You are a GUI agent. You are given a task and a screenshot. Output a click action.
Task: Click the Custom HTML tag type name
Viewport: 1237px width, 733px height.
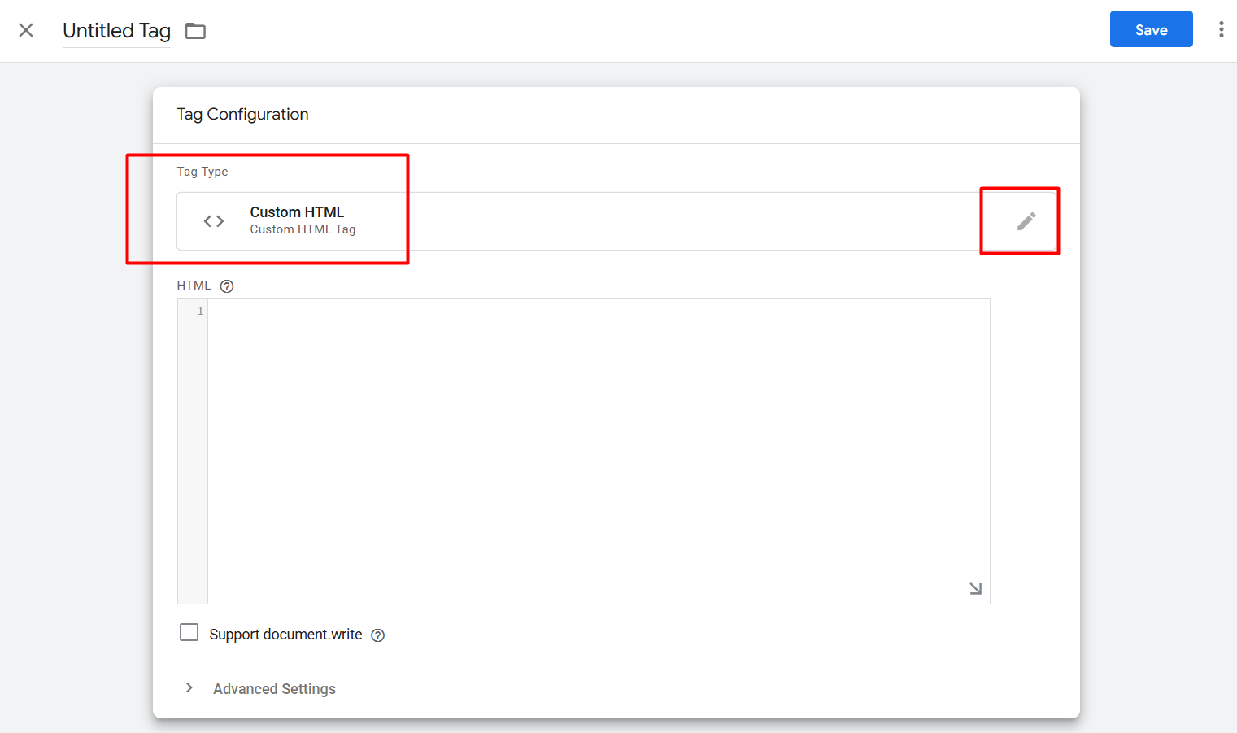click(297, 212)
